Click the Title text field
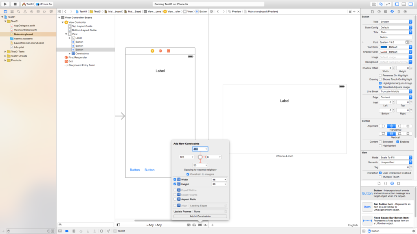417x234 pixels. point(395,37)
